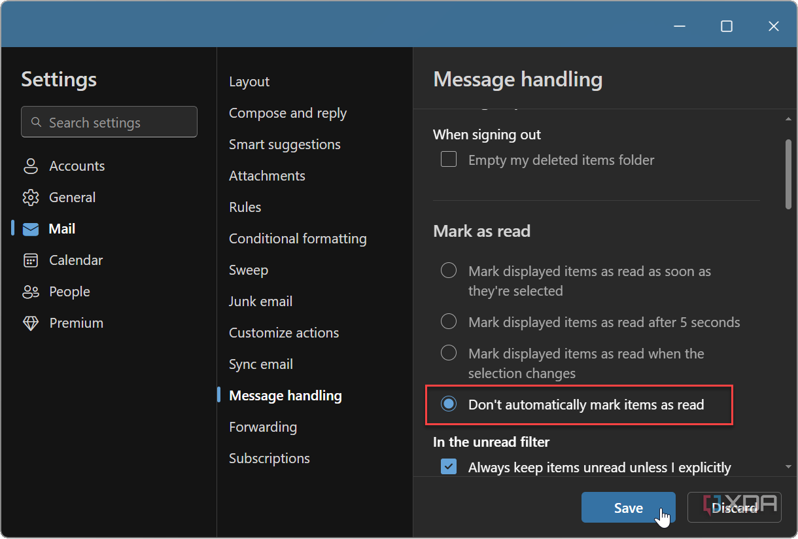The width and height of the screenshot is (798, 539).
Task: Click the right panel scrollbar
Action: [x=788, y=173]
